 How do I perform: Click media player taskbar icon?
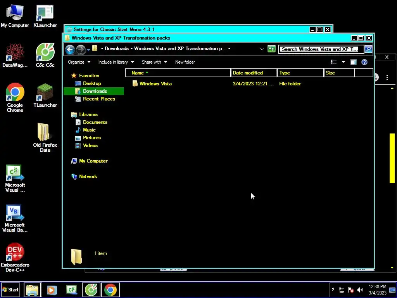click(x=52, y=290)
